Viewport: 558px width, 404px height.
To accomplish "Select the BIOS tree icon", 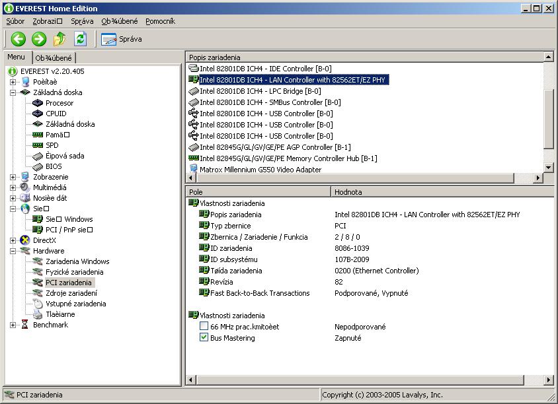I will pos(38,166).
